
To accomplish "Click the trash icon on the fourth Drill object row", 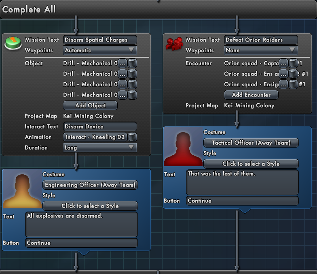I will (132, 95).
